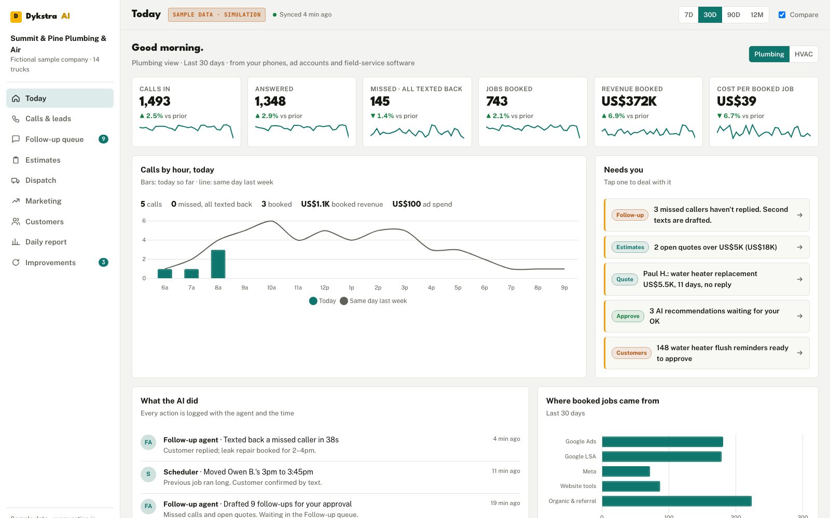This screenshot has height=518, width=830.
Task: Open the Cost Per Booked Job card
Action: (x=764, y=112)
